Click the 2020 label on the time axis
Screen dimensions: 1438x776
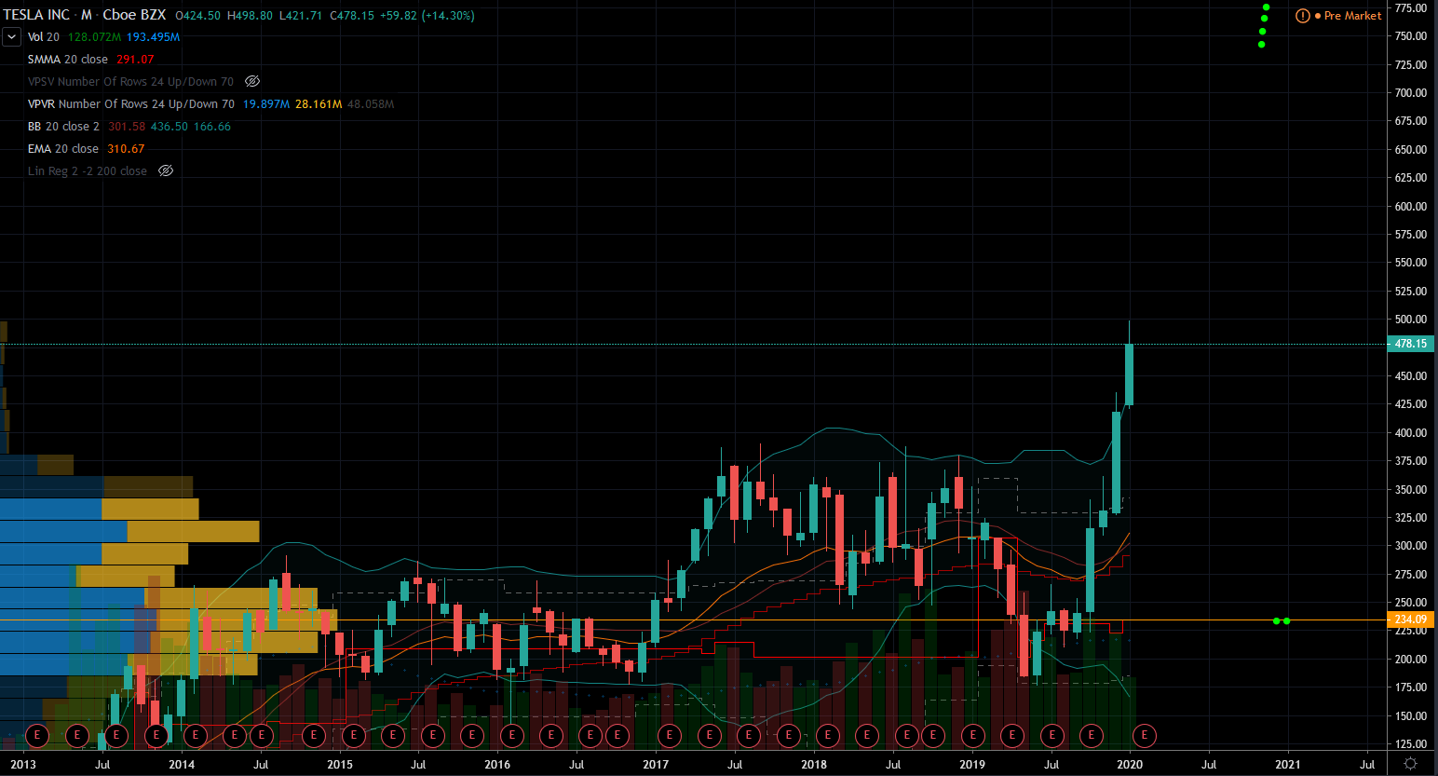[x=1130, y=765]
